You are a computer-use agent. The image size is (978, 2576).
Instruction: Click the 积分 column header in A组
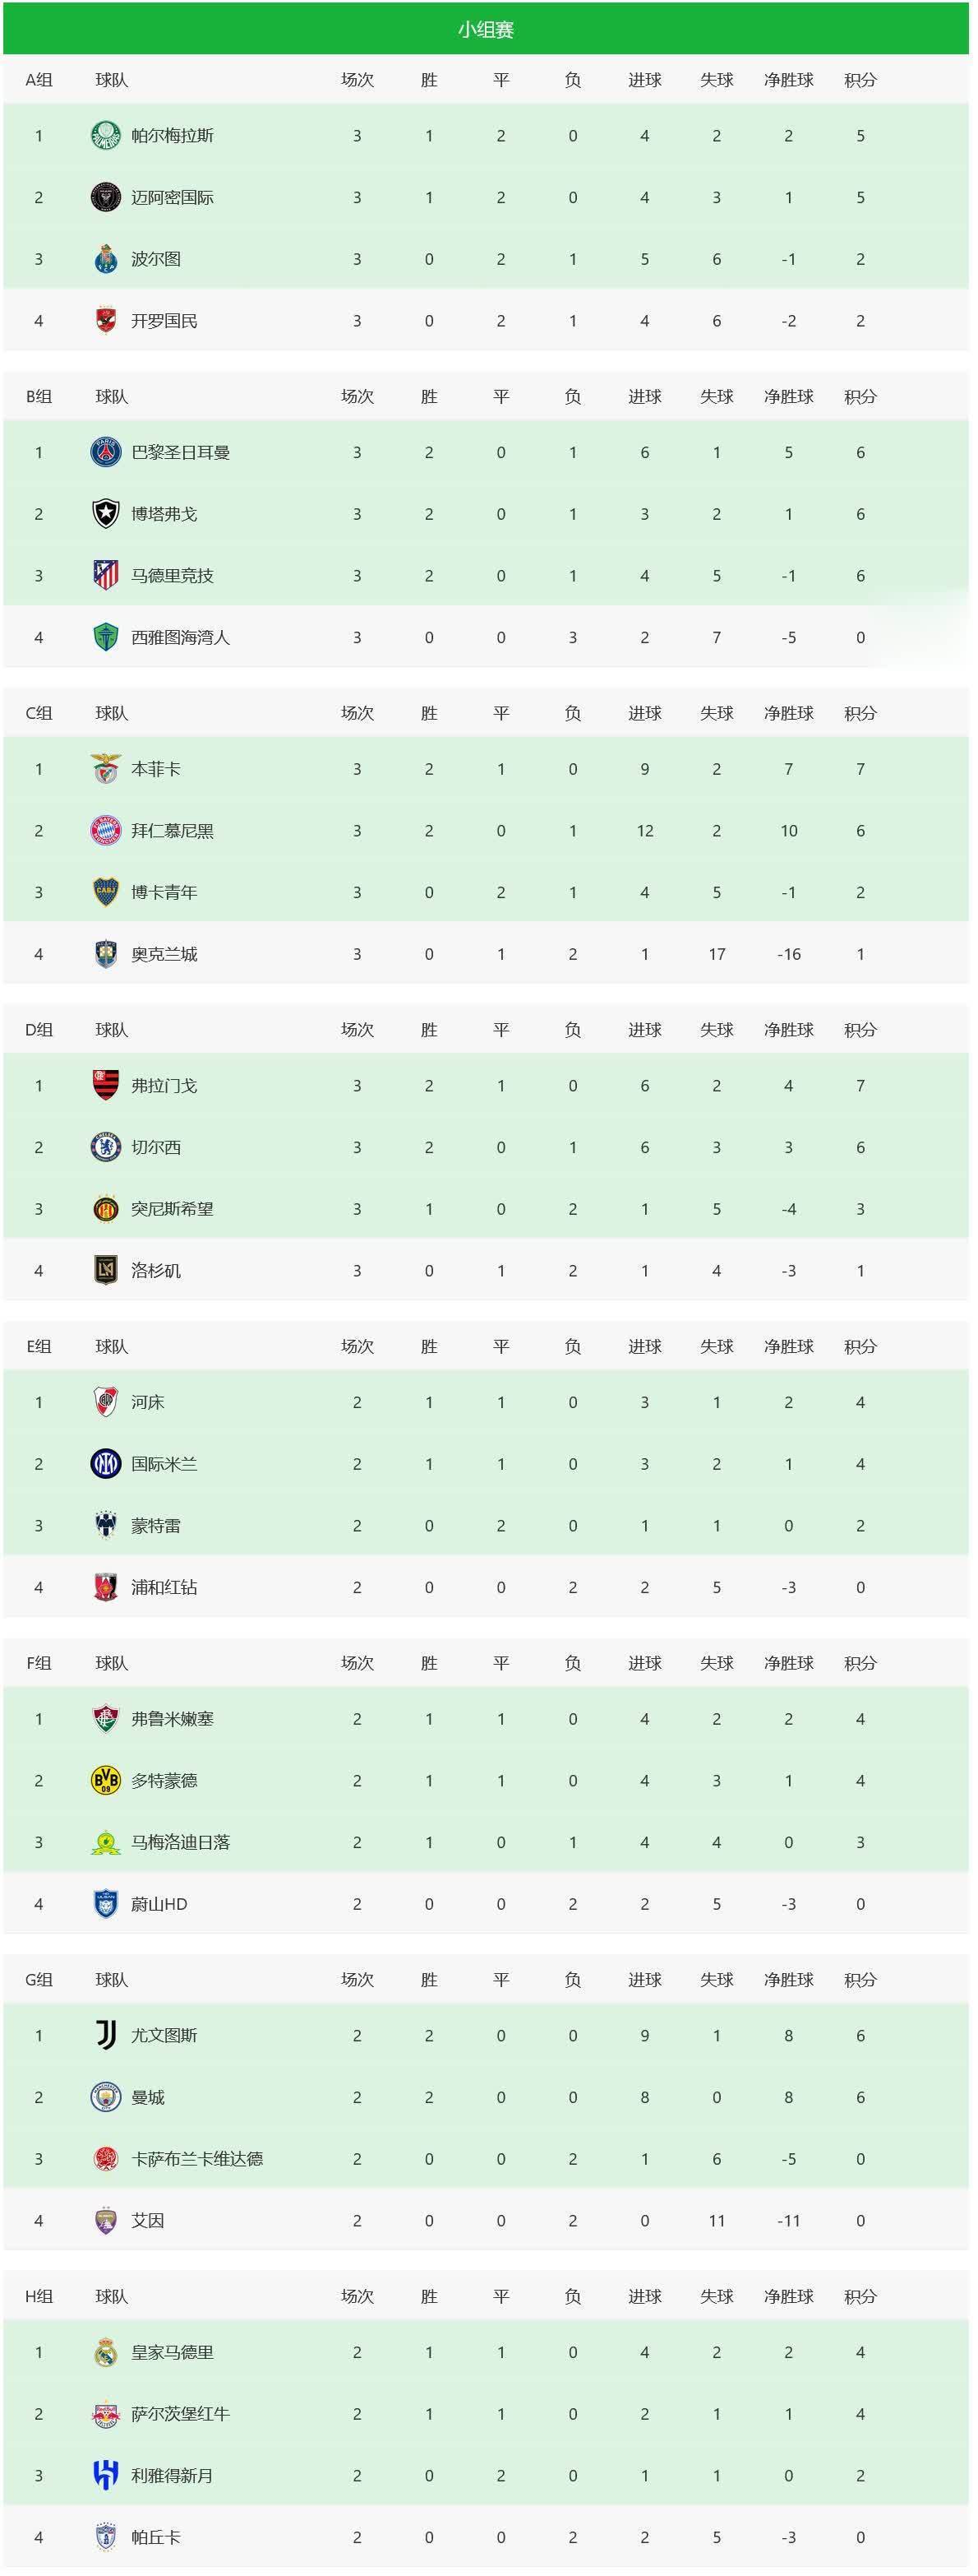[860, 80]
